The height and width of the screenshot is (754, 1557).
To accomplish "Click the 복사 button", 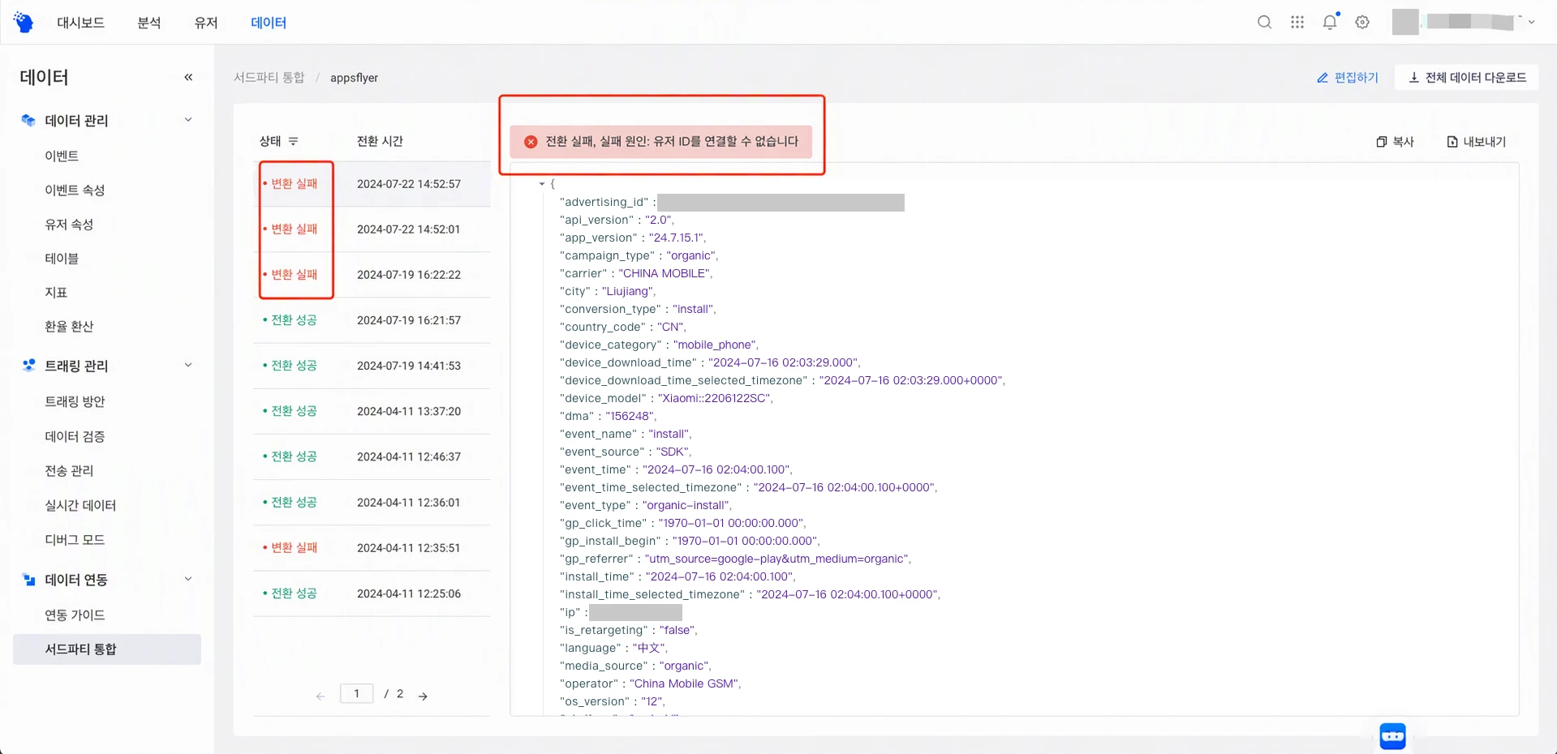I will (1395, 141).
